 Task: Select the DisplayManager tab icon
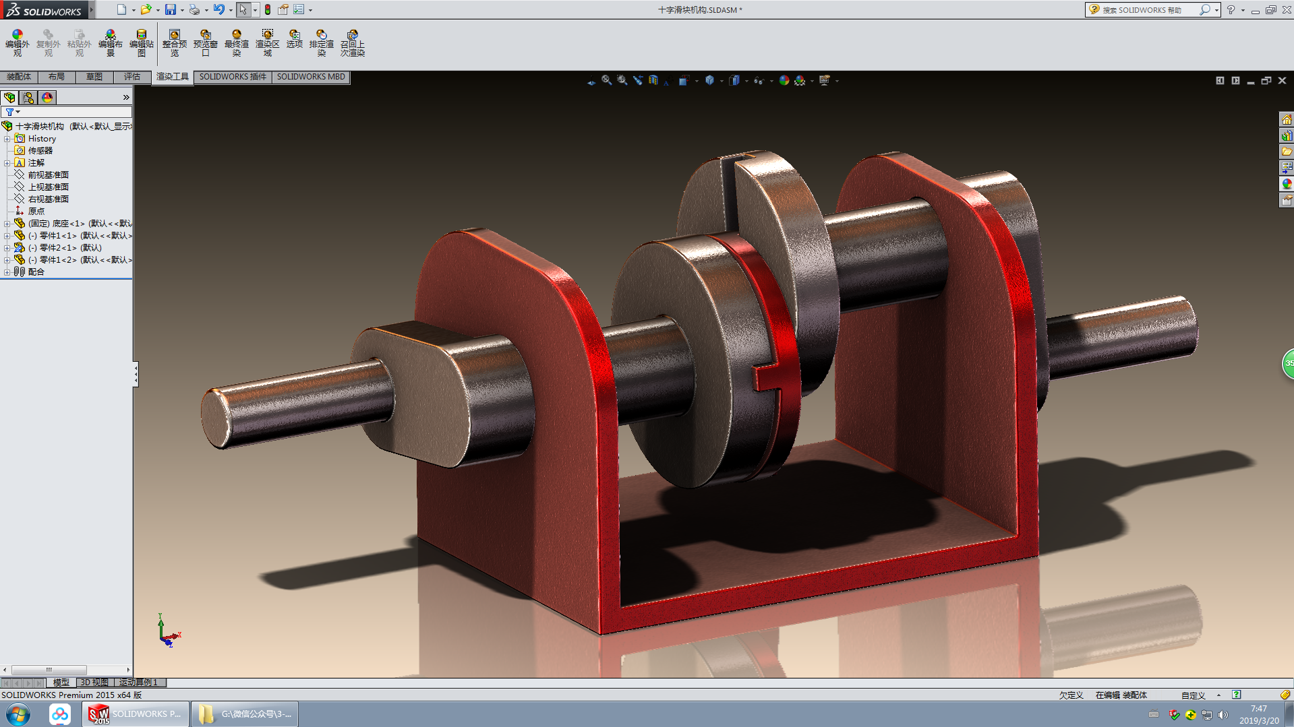pos(47,98)
